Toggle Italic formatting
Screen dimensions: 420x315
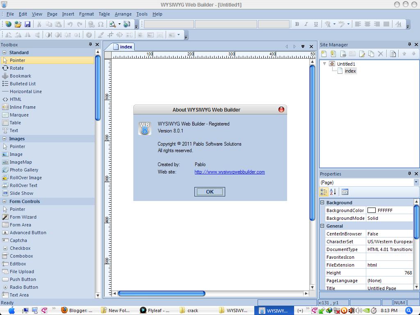(306, 24)
